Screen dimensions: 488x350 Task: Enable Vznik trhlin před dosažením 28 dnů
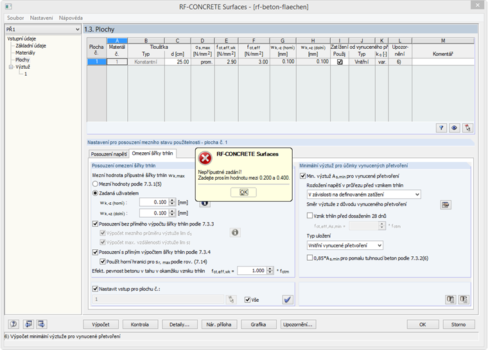click(309, 216)
